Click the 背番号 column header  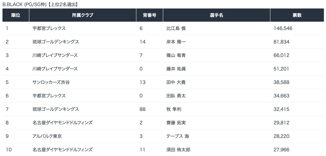coord(149,15)
